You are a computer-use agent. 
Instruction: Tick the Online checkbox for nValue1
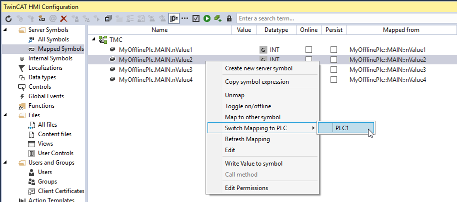[x=308, y=50]
